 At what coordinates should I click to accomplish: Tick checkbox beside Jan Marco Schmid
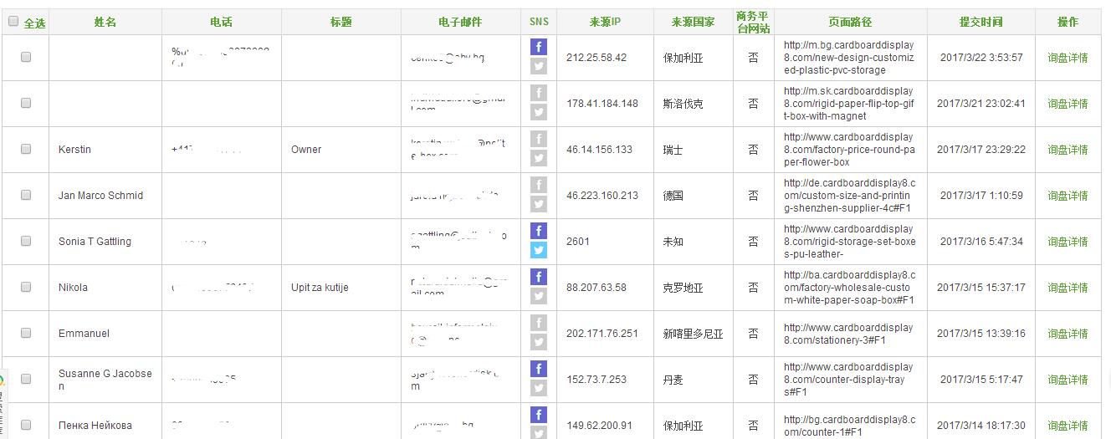pyautogui.click(x=26, y=195)
